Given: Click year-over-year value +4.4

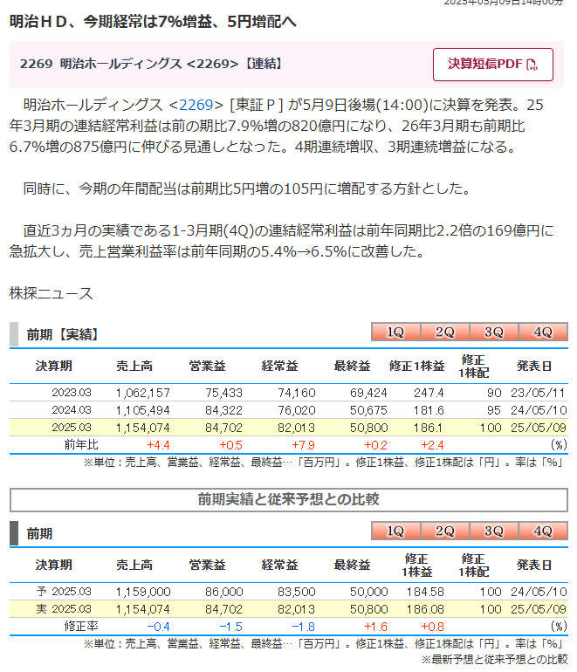Looking at the screenshot, I should 158,445.
